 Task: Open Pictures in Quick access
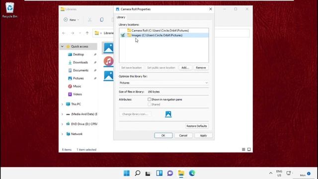click(x=79, y=78)
